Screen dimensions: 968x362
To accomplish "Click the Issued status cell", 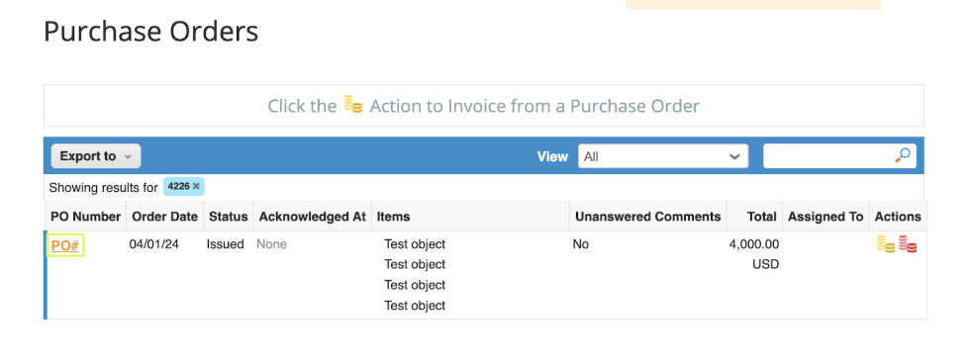I will (226, 244).
